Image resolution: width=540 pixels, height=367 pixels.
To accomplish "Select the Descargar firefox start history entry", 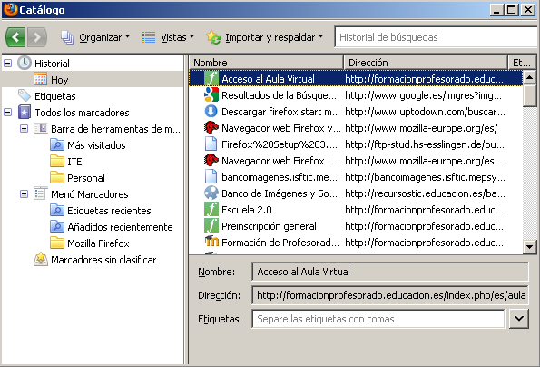I will 356,112.
